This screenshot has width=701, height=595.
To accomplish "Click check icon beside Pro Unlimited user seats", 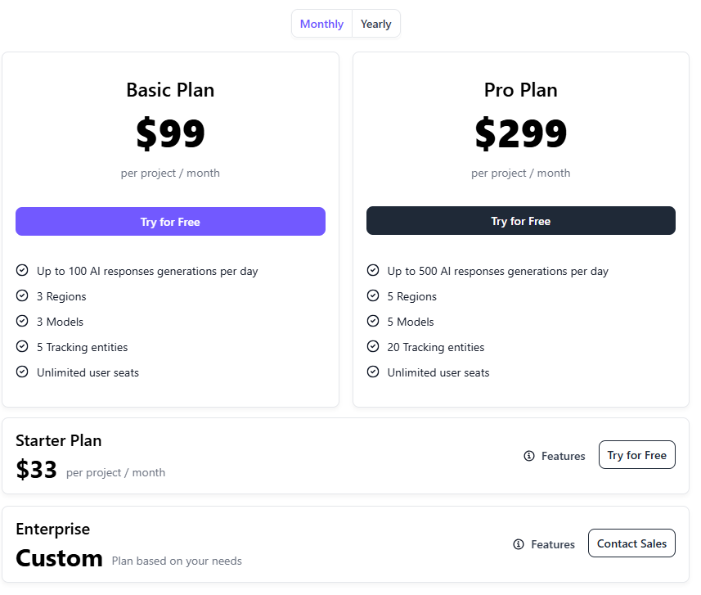I will coord(373,372).
